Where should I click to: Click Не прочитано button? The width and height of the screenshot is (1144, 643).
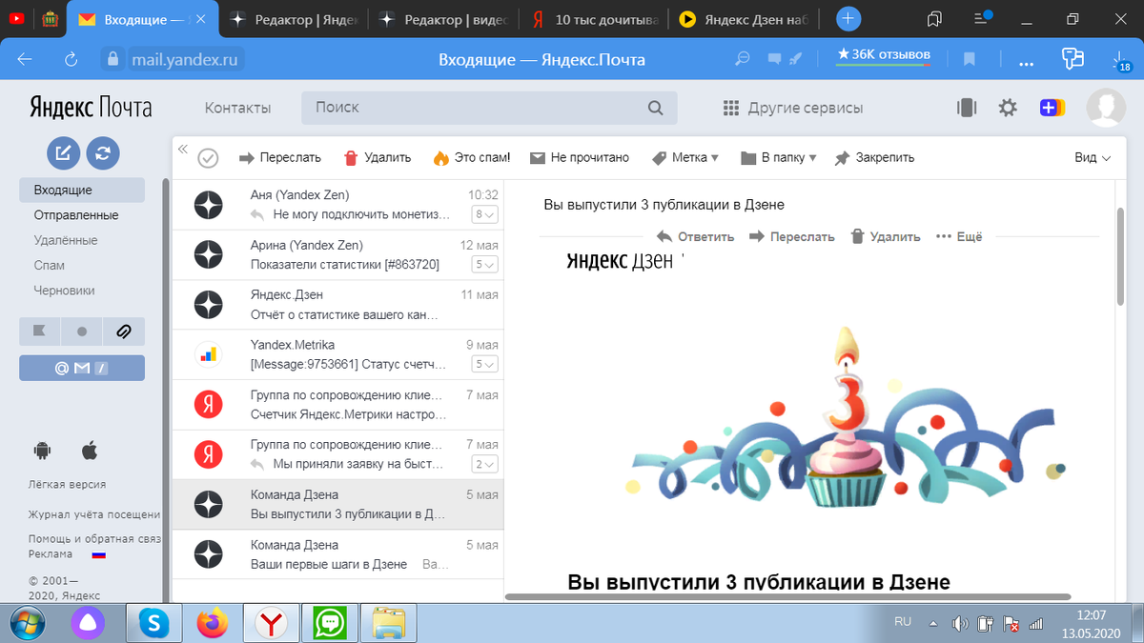click(x=580, y=158)
